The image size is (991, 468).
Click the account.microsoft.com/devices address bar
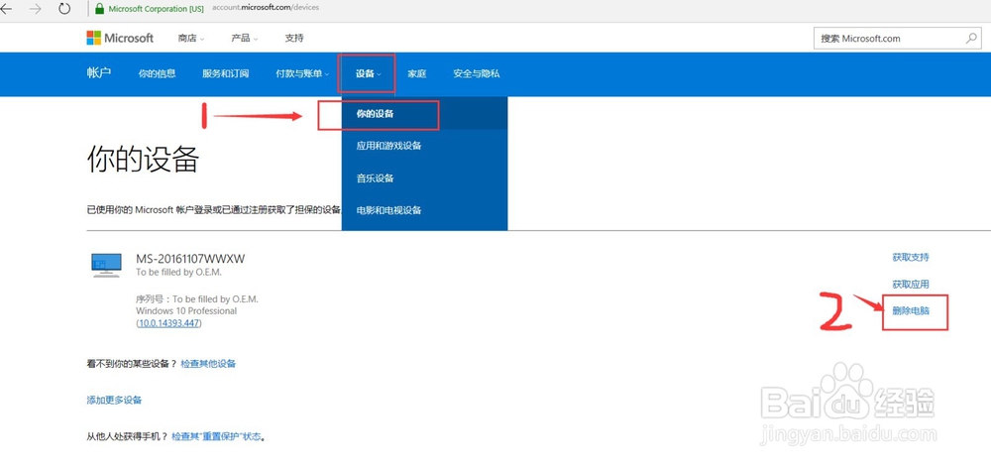(266, 8)
